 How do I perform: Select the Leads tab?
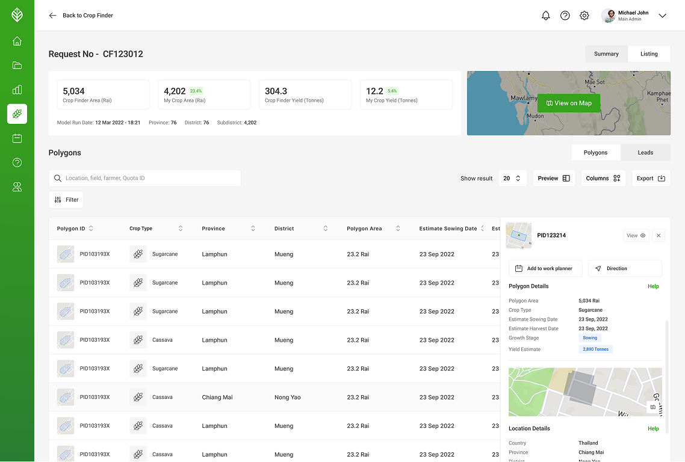[645, 152]
